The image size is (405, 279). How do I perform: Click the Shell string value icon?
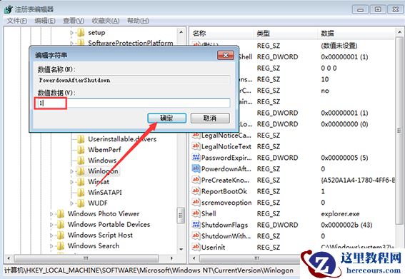click(196, 213)
